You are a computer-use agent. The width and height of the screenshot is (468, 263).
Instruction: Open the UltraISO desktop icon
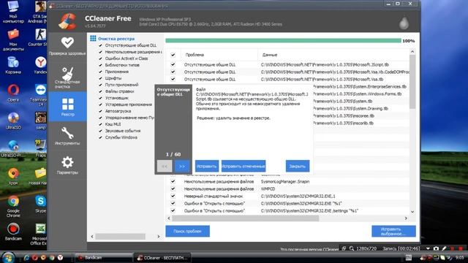pos(13,121)
